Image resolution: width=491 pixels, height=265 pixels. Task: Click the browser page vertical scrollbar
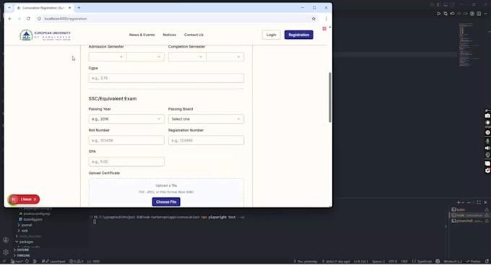coord(330,97)
